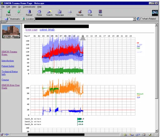Click the Imed1_C ml/min label
Image resolution: width=160 pixels, height=139 pixels.
tap(33, 122)
